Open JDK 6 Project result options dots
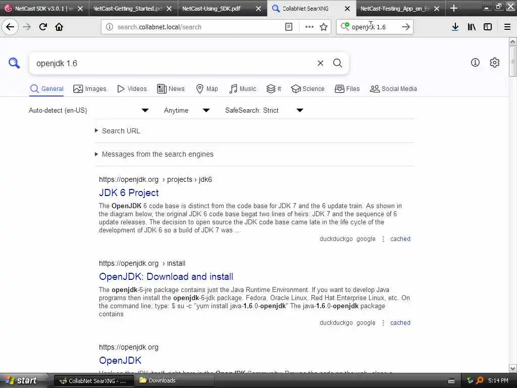This screenshot has width=517, height=388. [x=383, y=239]
